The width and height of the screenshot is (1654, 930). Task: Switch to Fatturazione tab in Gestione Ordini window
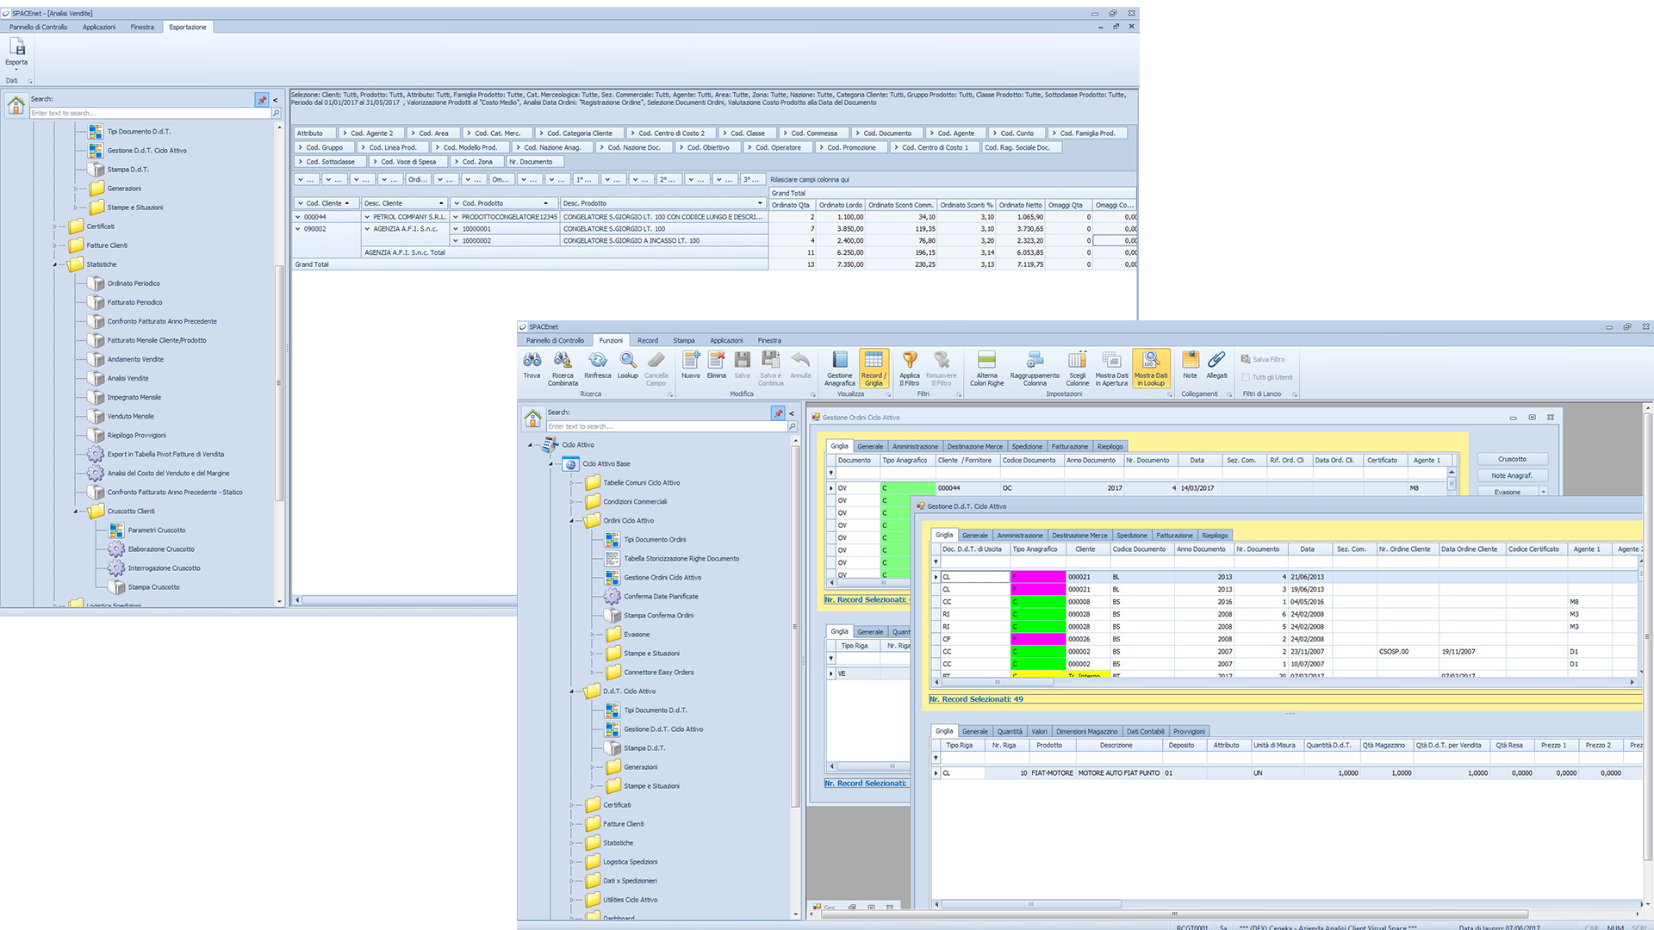1069,446
